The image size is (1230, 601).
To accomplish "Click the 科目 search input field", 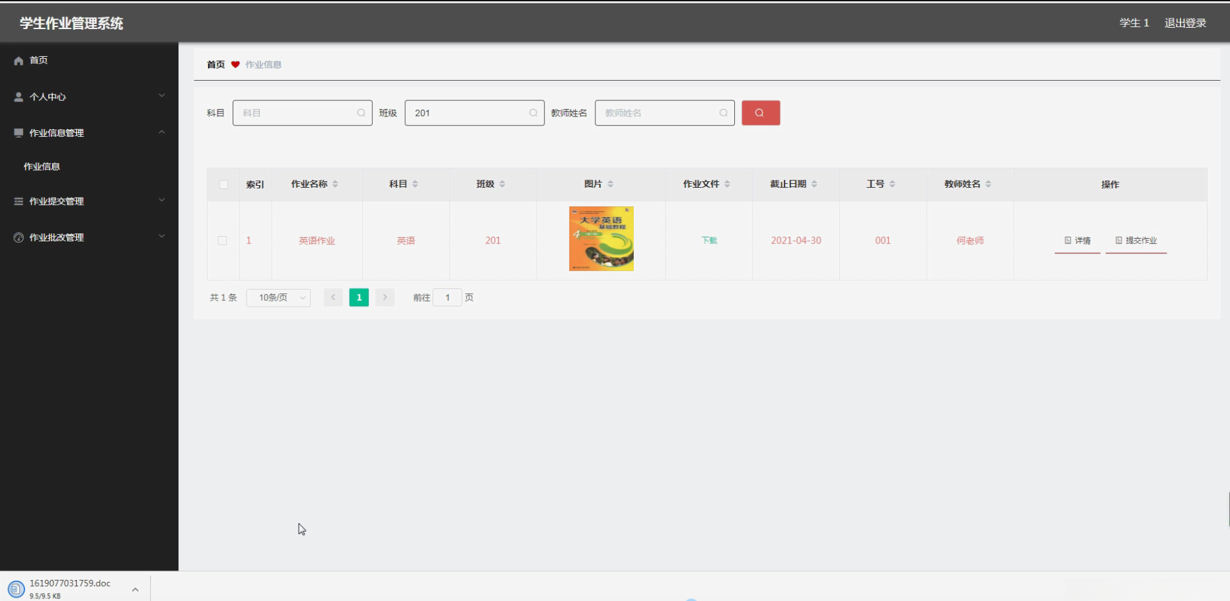I will point(303,113).
